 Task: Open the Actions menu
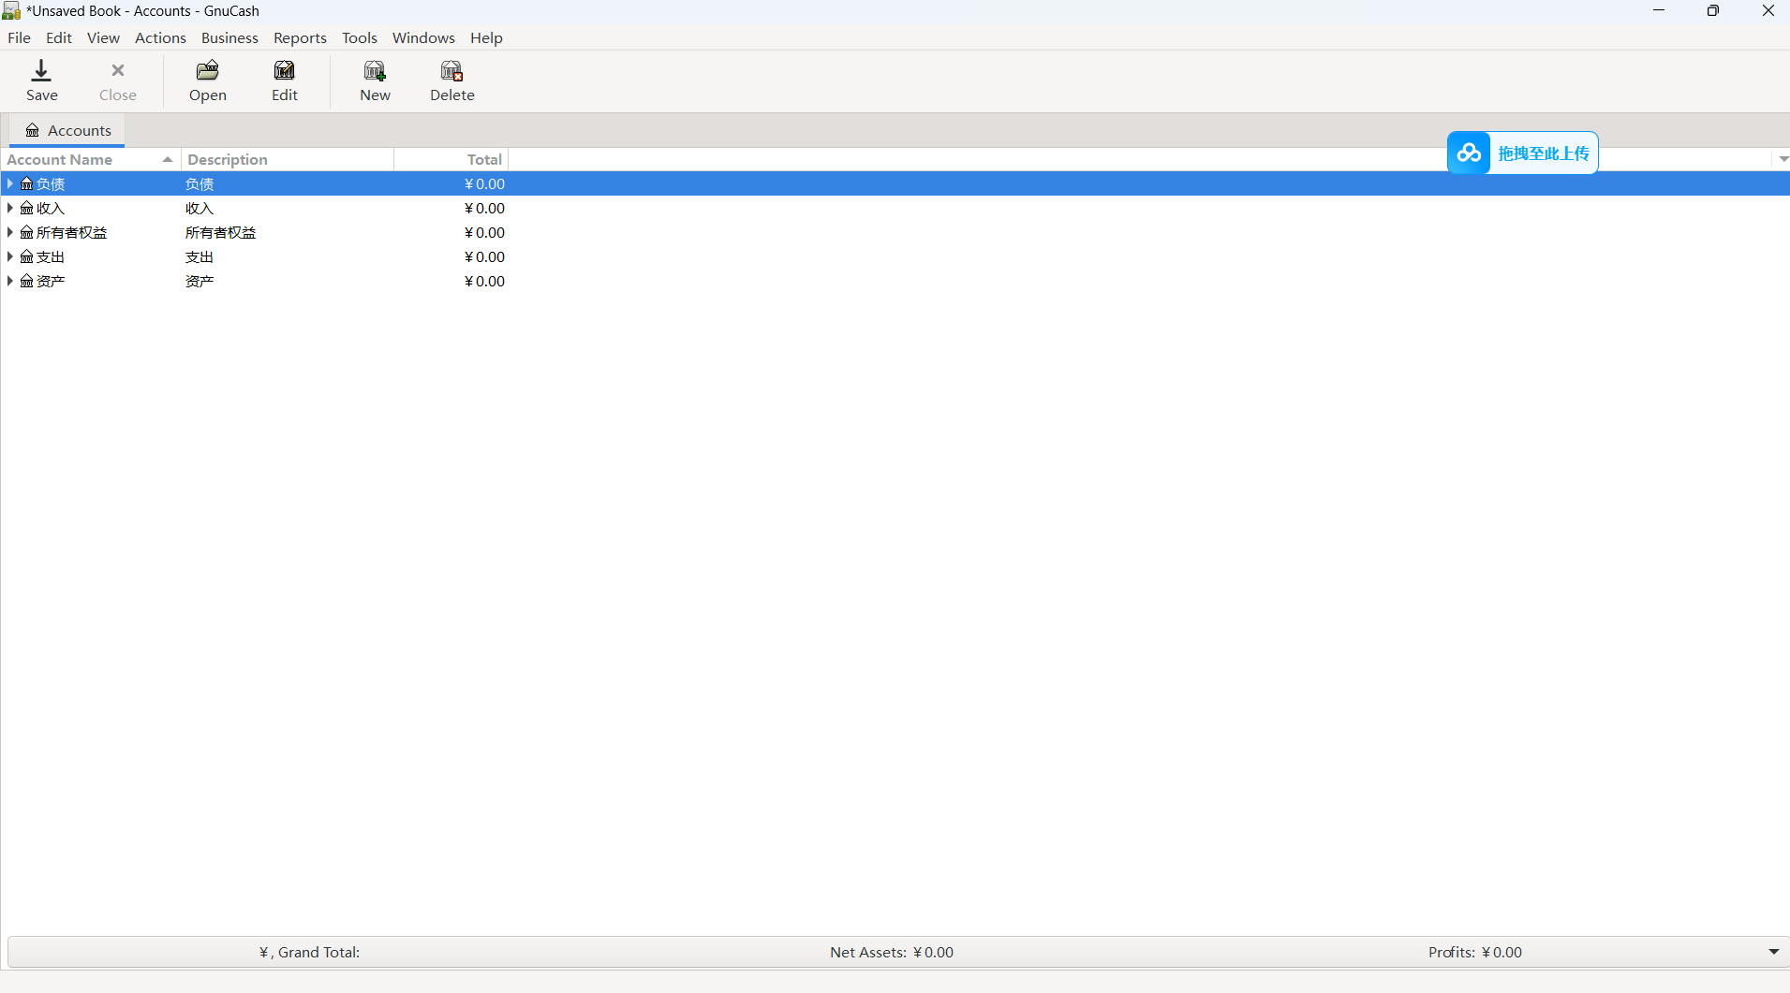coord(160,37)
